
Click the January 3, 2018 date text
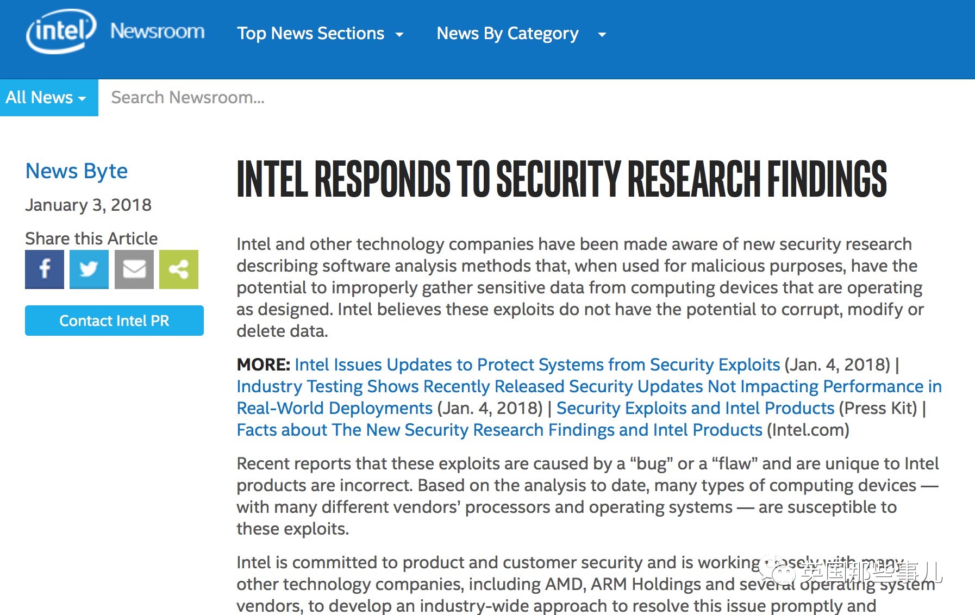point(88,205)
